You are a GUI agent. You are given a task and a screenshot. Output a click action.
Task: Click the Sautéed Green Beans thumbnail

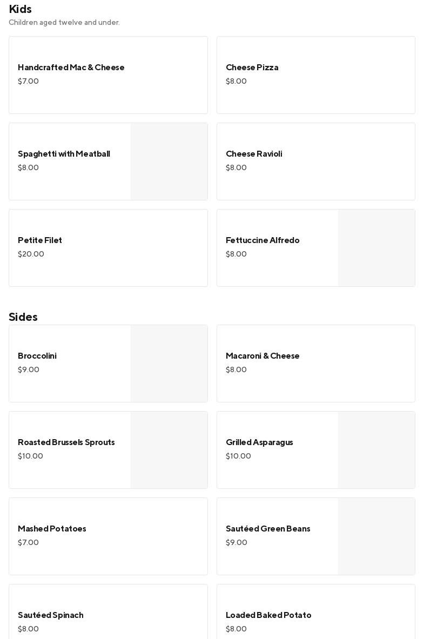(376, 536)
